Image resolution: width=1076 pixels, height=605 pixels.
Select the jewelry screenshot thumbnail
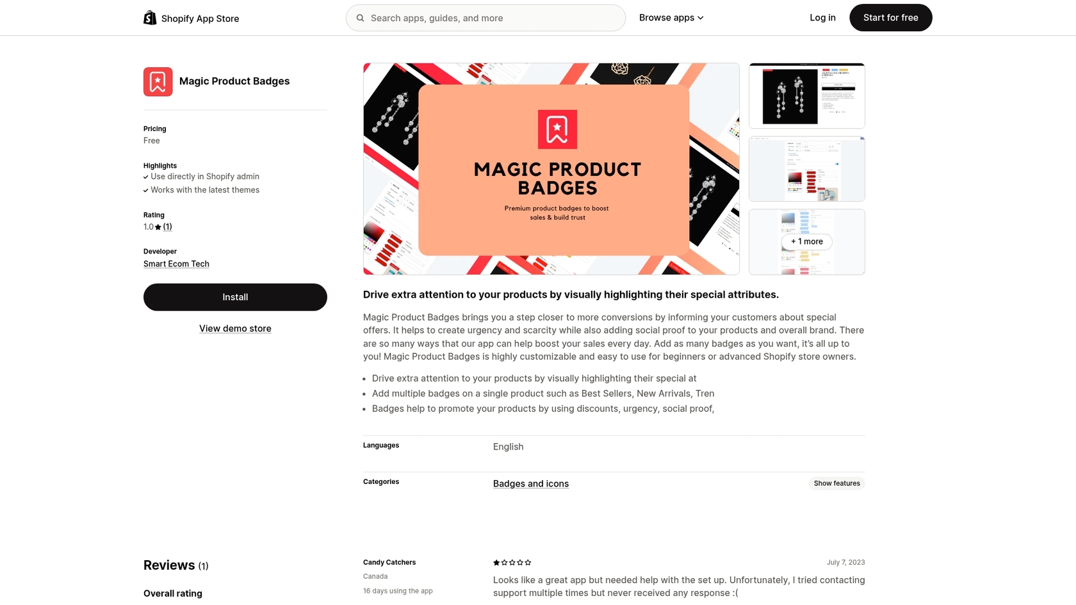[x=806, y=95]
